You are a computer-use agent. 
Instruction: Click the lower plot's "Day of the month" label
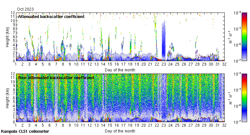[120, 131]
